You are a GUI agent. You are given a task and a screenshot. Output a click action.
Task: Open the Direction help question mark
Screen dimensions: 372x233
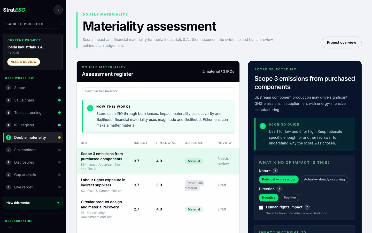279,189
